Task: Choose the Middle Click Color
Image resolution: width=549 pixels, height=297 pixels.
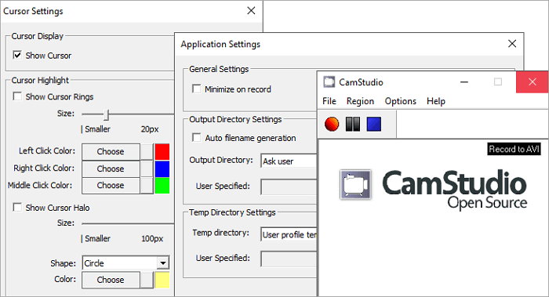Action: (x=111, y=186)
